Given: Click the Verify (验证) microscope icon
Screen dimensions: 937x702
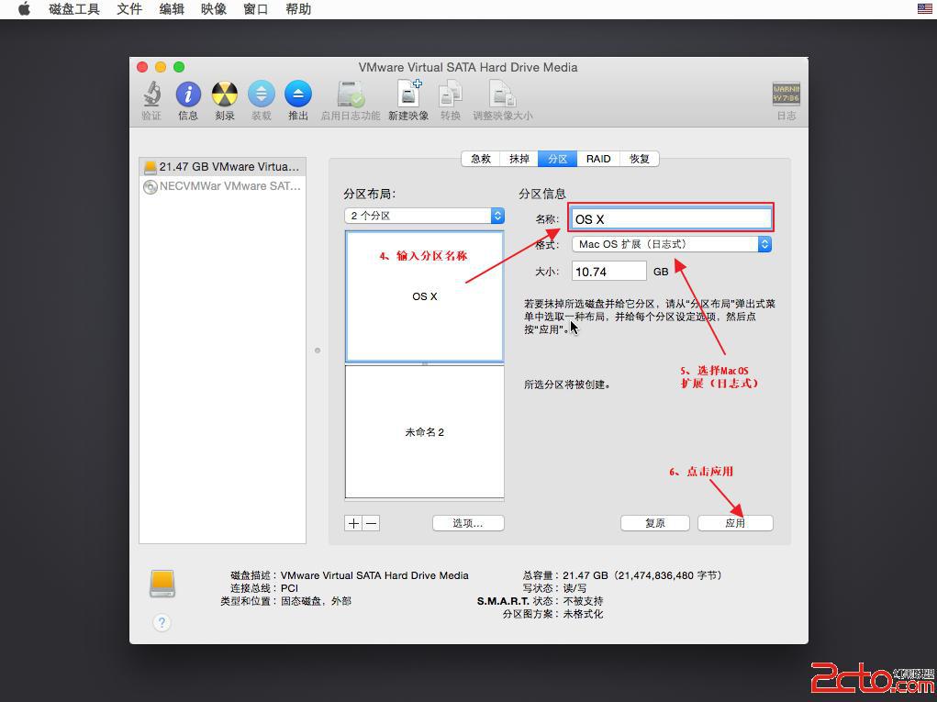Looking at the screenshot, I should point(151,95).
